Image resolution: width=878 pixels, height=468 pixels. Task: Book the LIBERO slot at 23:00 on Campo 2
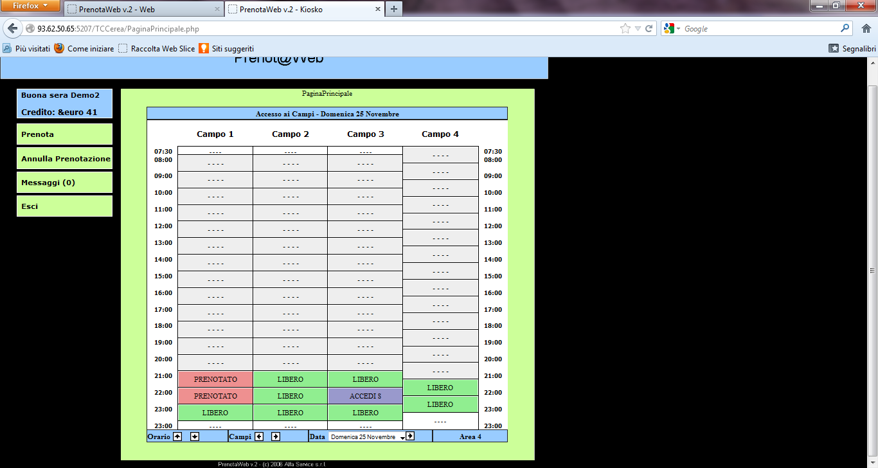click(x=291, y=413)
